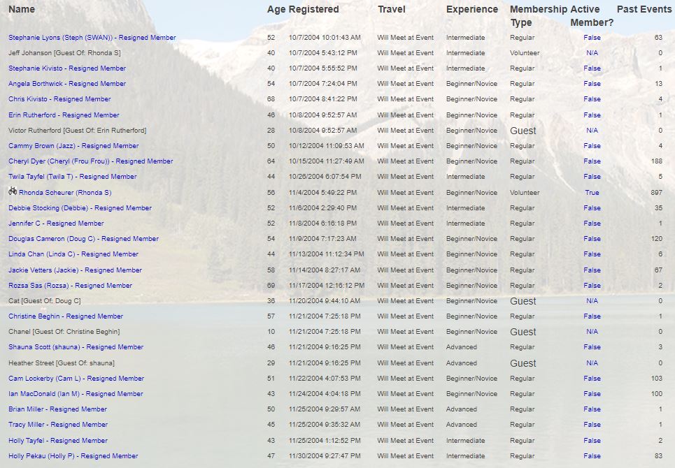The width and height of the screenshot is (675, 468).
Task: Click the Registered column header
Action: tap(313, 10)
